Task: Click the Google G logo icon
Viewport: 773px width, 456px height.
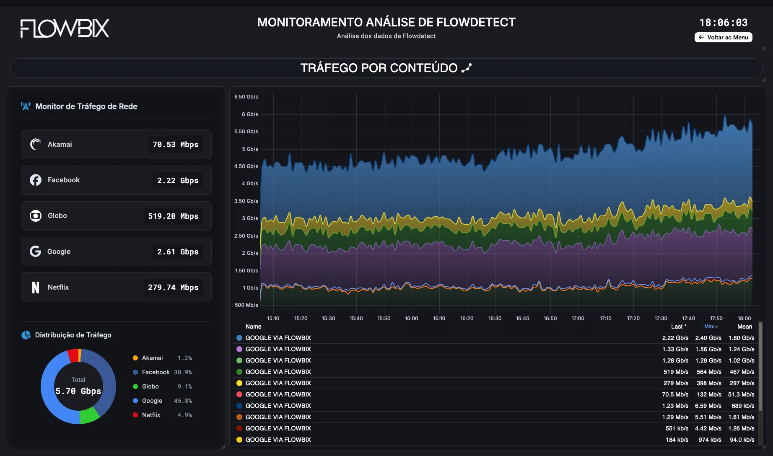Action: pos(36,251)
